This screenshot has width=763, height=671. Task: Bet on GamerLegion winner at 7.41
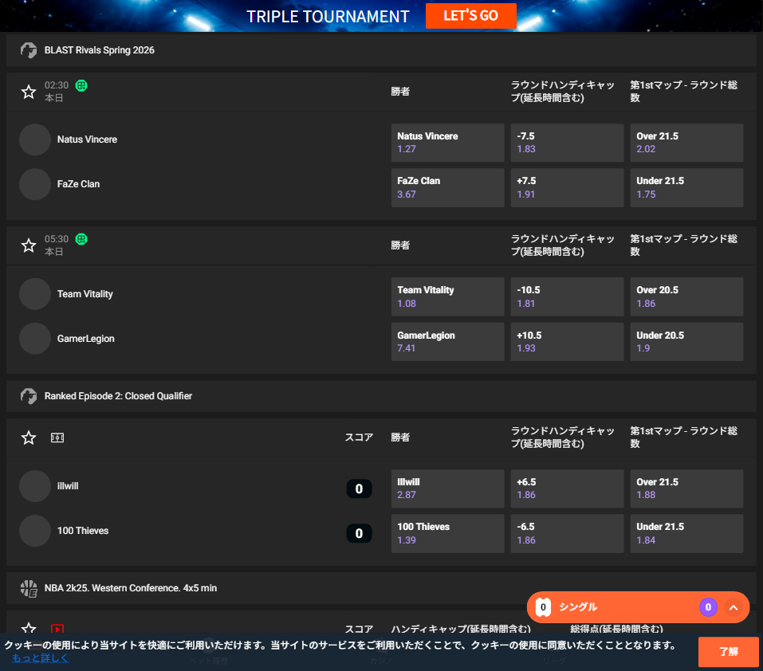coord(448,342)
